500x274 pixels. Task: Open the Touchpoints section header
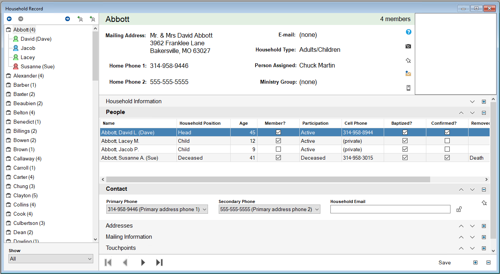click(121, 248)
